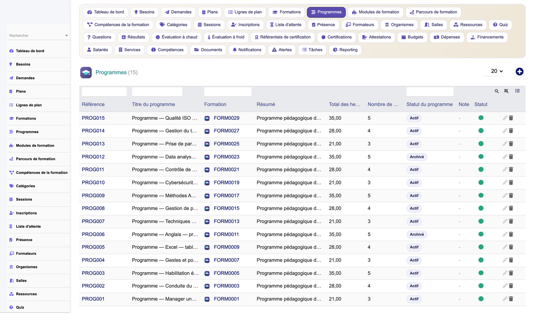Click the formation icon beside FORM0029

click(207, 118)
